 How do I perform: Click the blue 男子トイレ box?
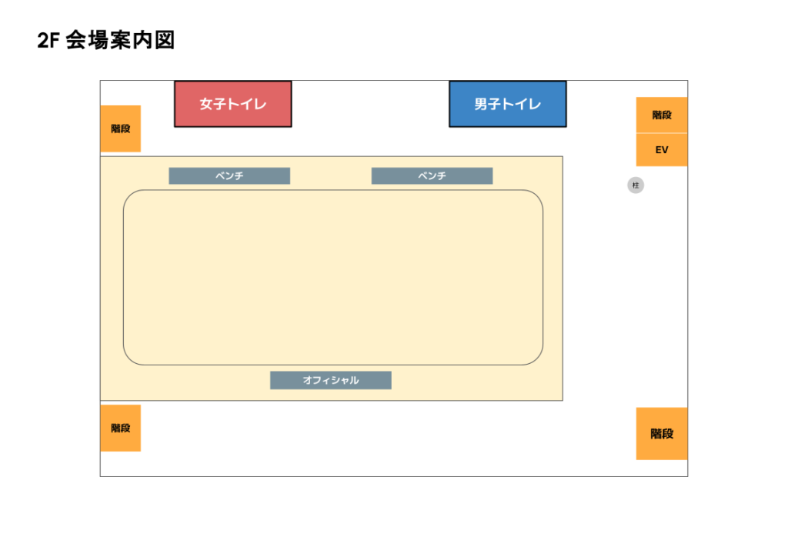[507, 104]
